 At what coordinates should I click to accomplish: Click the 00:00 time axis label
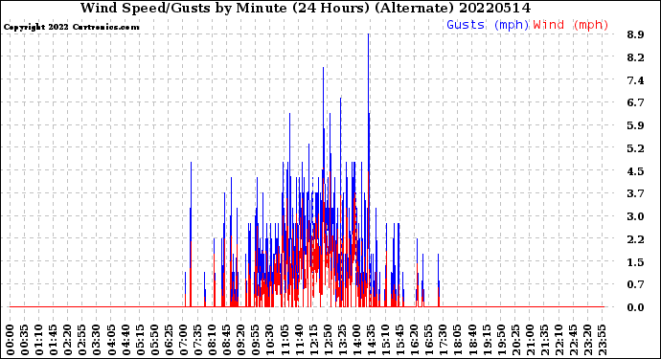pos(11,340)
